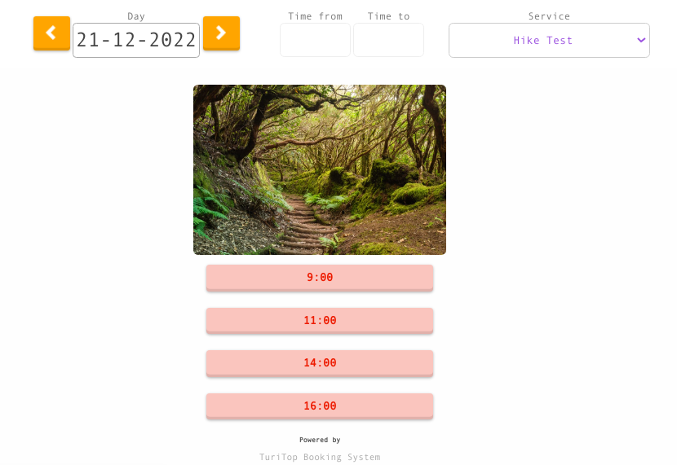Image resolution: width=677 pixels, height=465 pixels.
Task: Choose the 11:00 time slot
Action: coord(320,321)
